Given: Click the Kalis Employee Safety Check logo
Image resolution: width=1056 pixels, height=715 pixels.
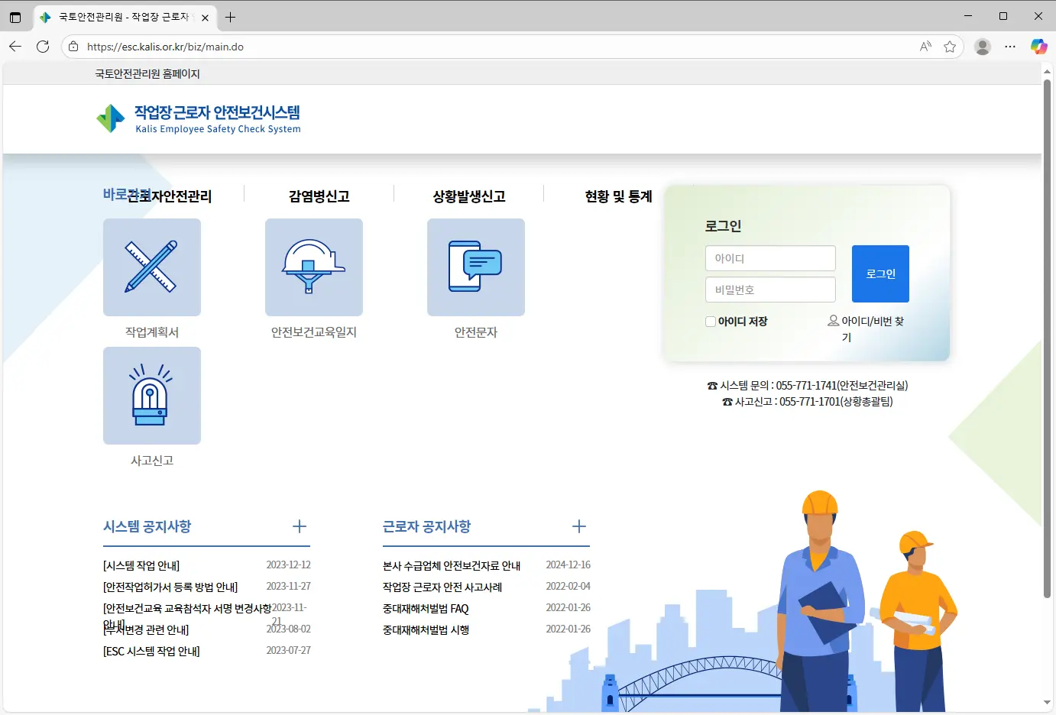Looking at the screenshot, I should click(199, 119).
